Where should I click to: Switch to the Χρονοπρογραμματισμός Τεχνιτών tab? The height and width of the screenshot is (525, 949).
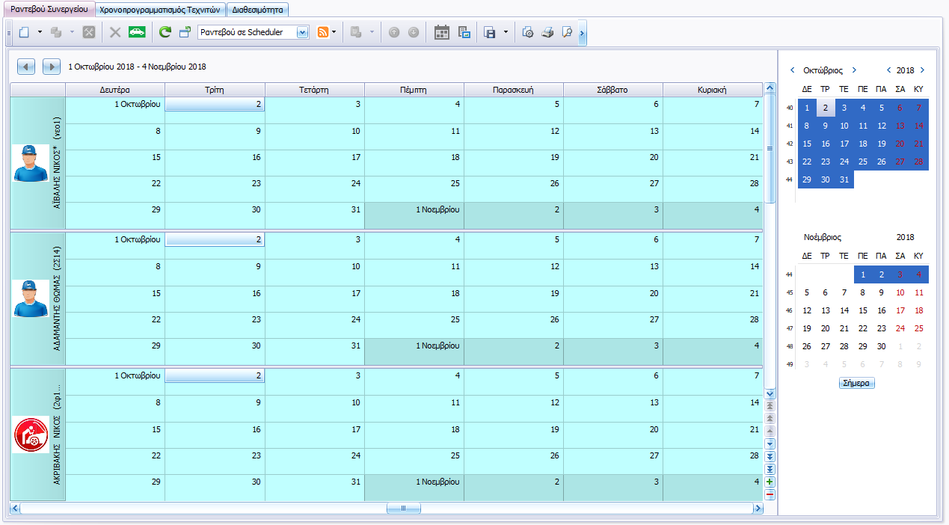(159, 10)
